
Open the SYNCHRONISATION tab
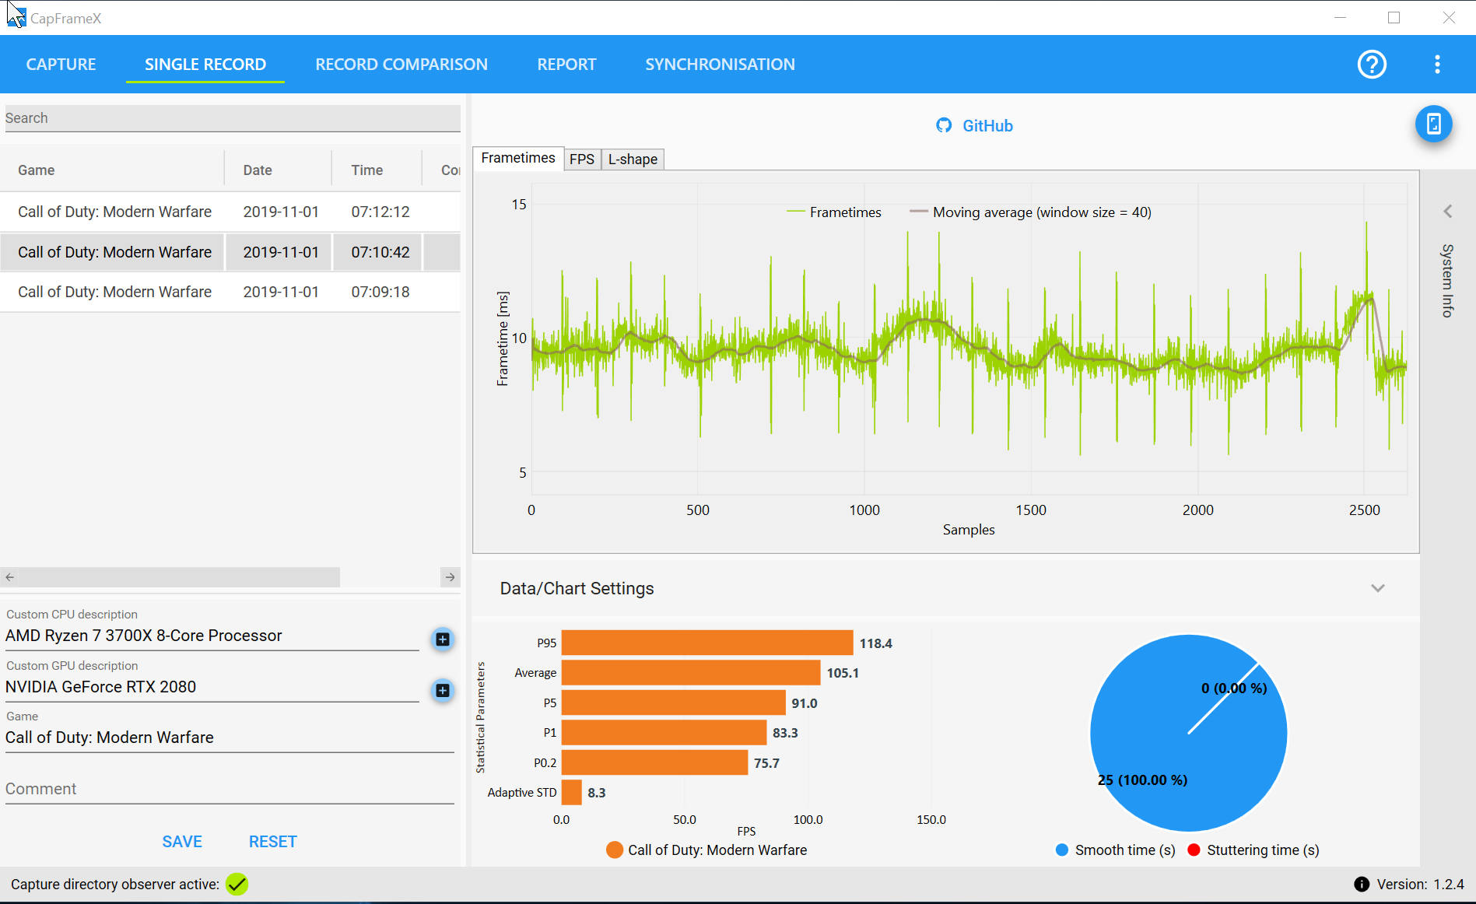pos(720,65)
